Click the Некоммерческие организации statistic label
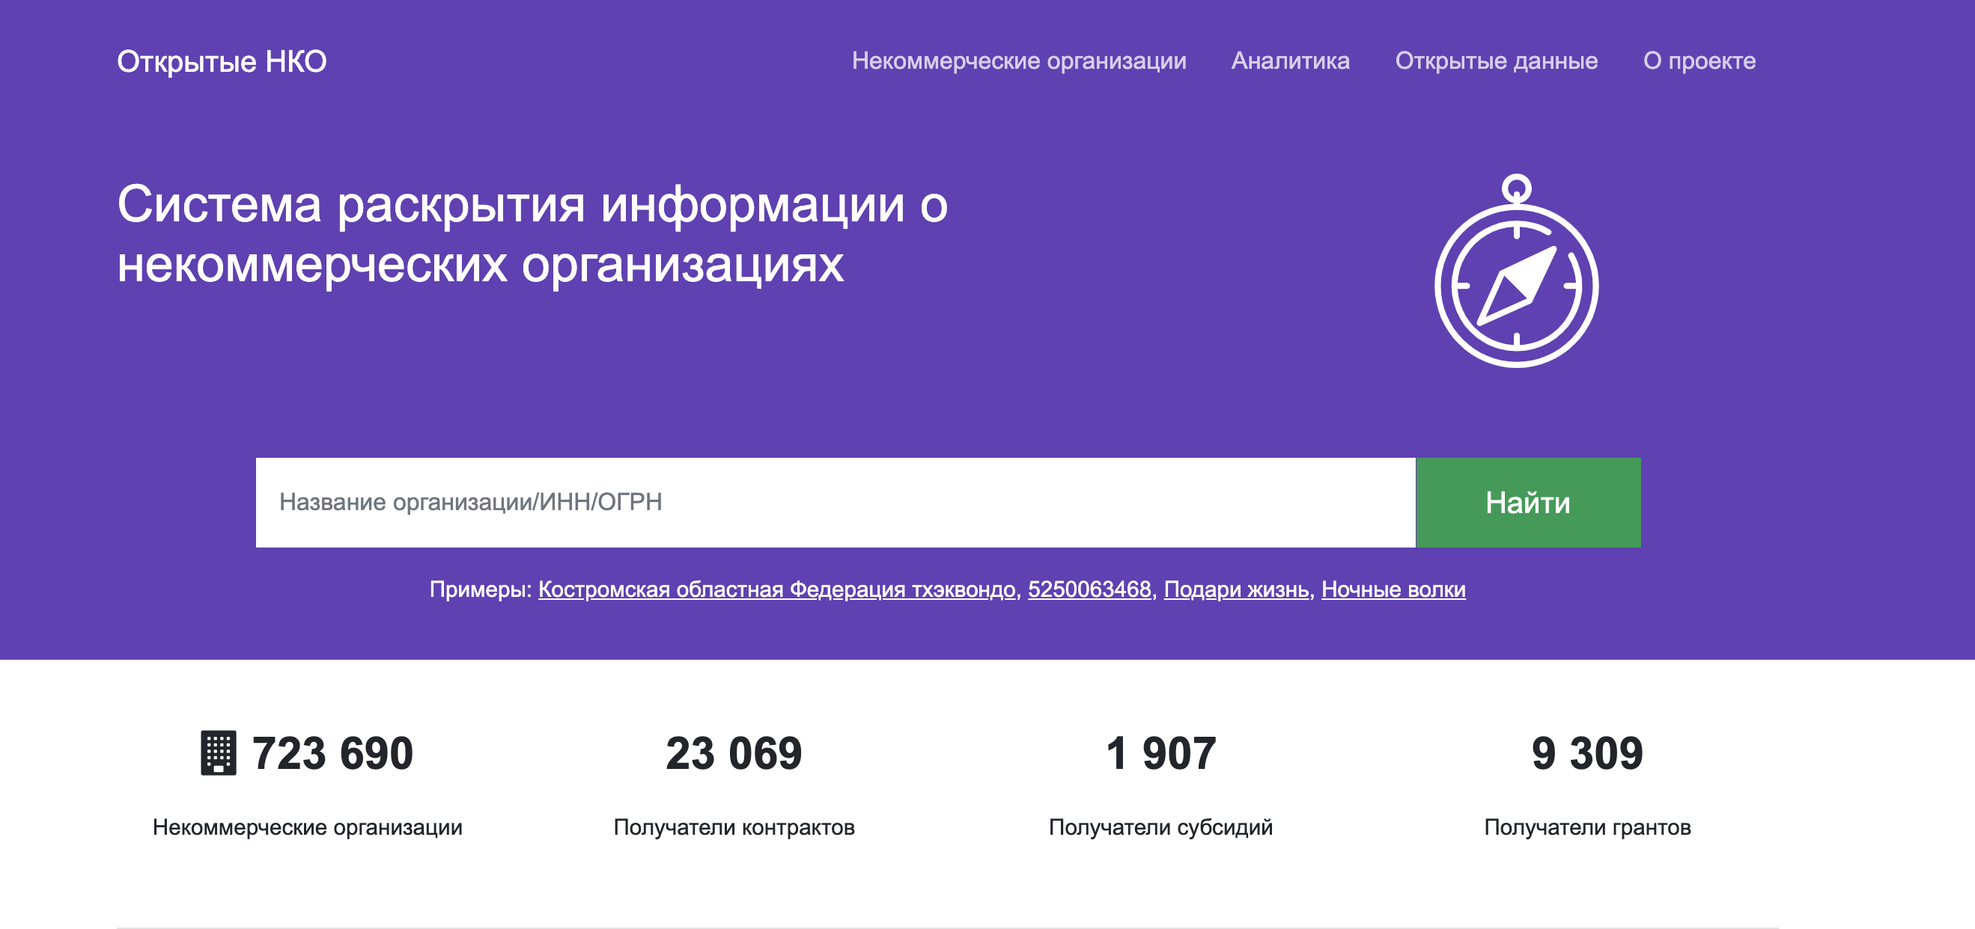The width and height of the screenshot is (1975, 929). click(x=307, y=827)
